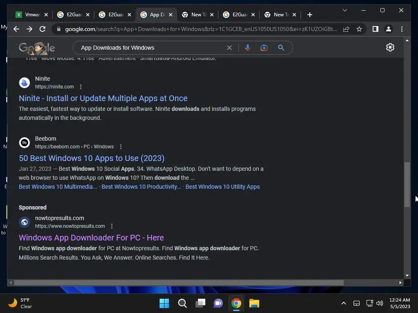
Task: Click the https://ninite.com URL text
Action: tap(54, 87)
